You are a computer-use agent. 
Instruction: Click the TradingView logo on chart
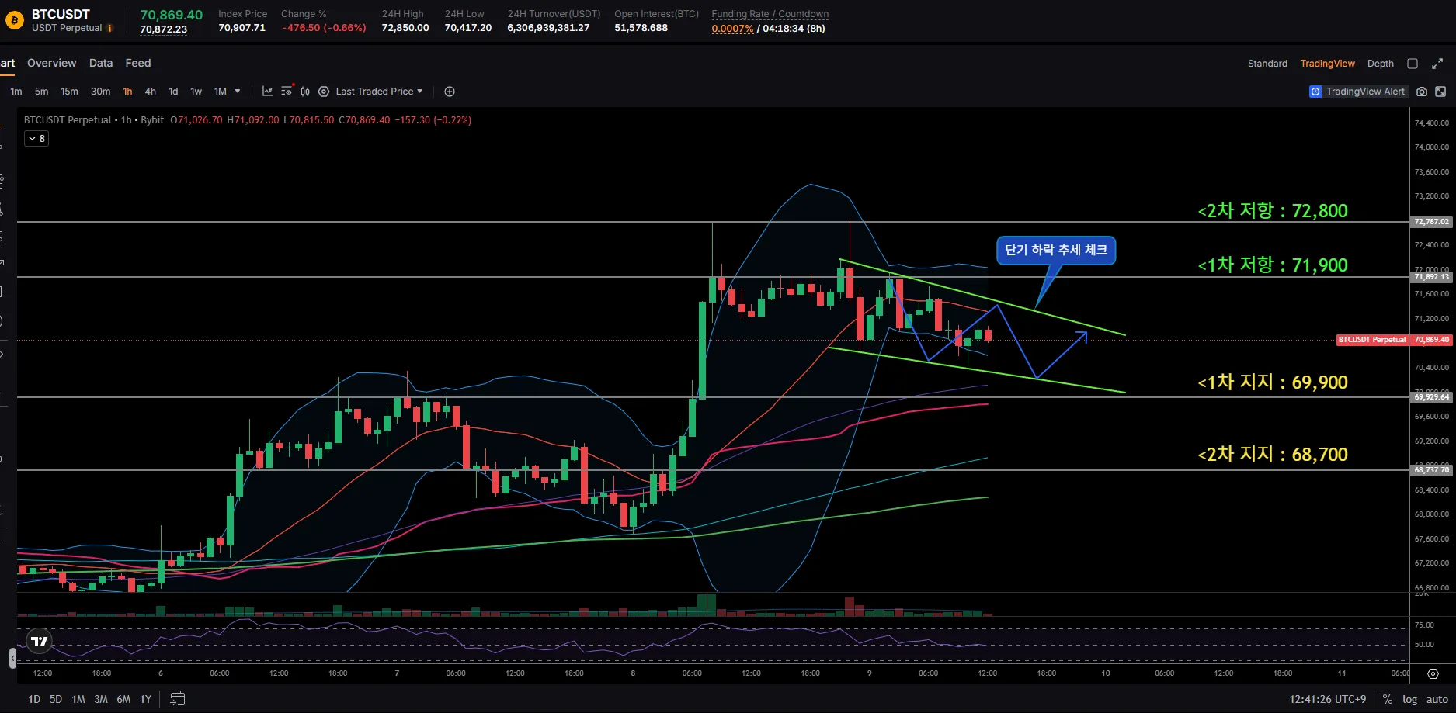coord(39,641)
